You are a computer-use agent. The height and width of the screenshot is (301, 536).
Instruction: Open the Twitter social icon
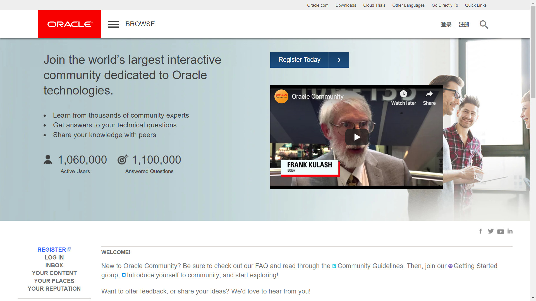[x=490, y=231]
